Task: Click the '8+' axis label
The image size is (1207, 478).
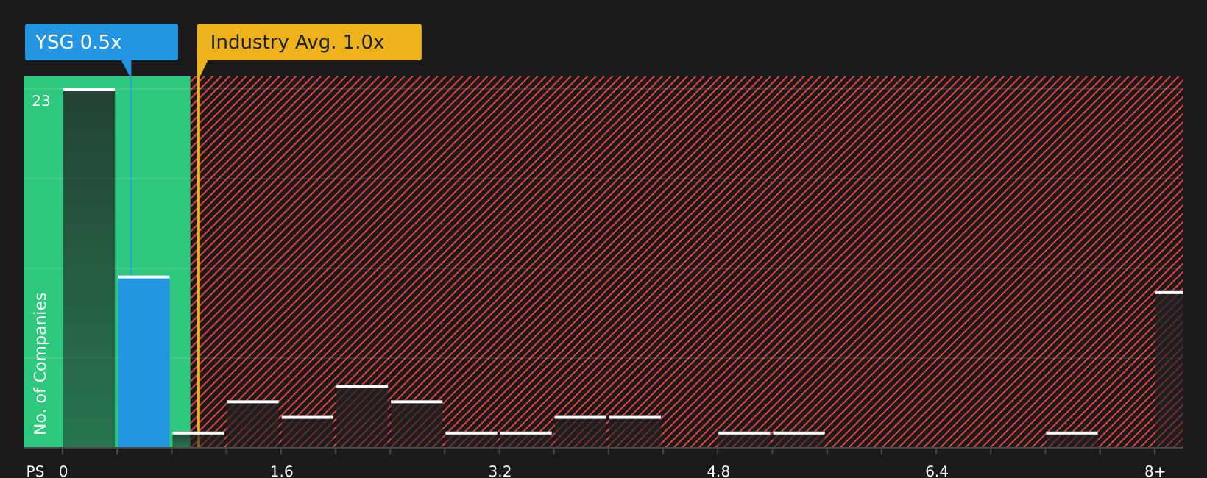Action: pyautogui.click(x=1155, y=471)
